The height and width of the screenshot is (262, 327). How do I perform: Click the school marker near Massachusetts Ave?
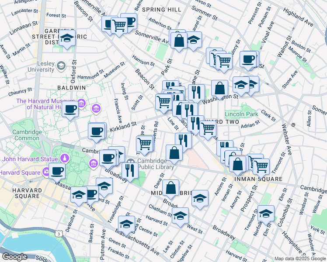tap(126, 224)
